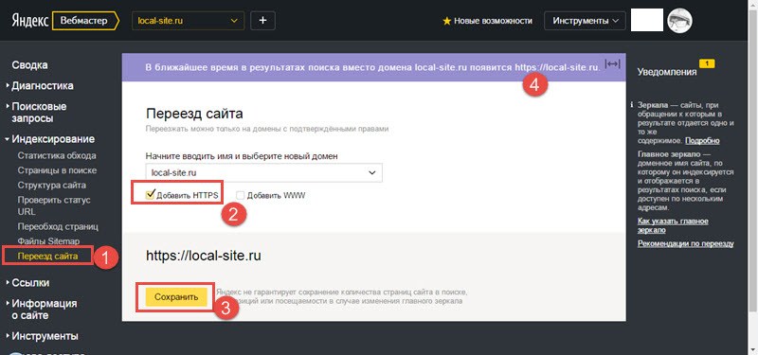Open the Вебмастер home badge
758x355 pixels.
85,21
